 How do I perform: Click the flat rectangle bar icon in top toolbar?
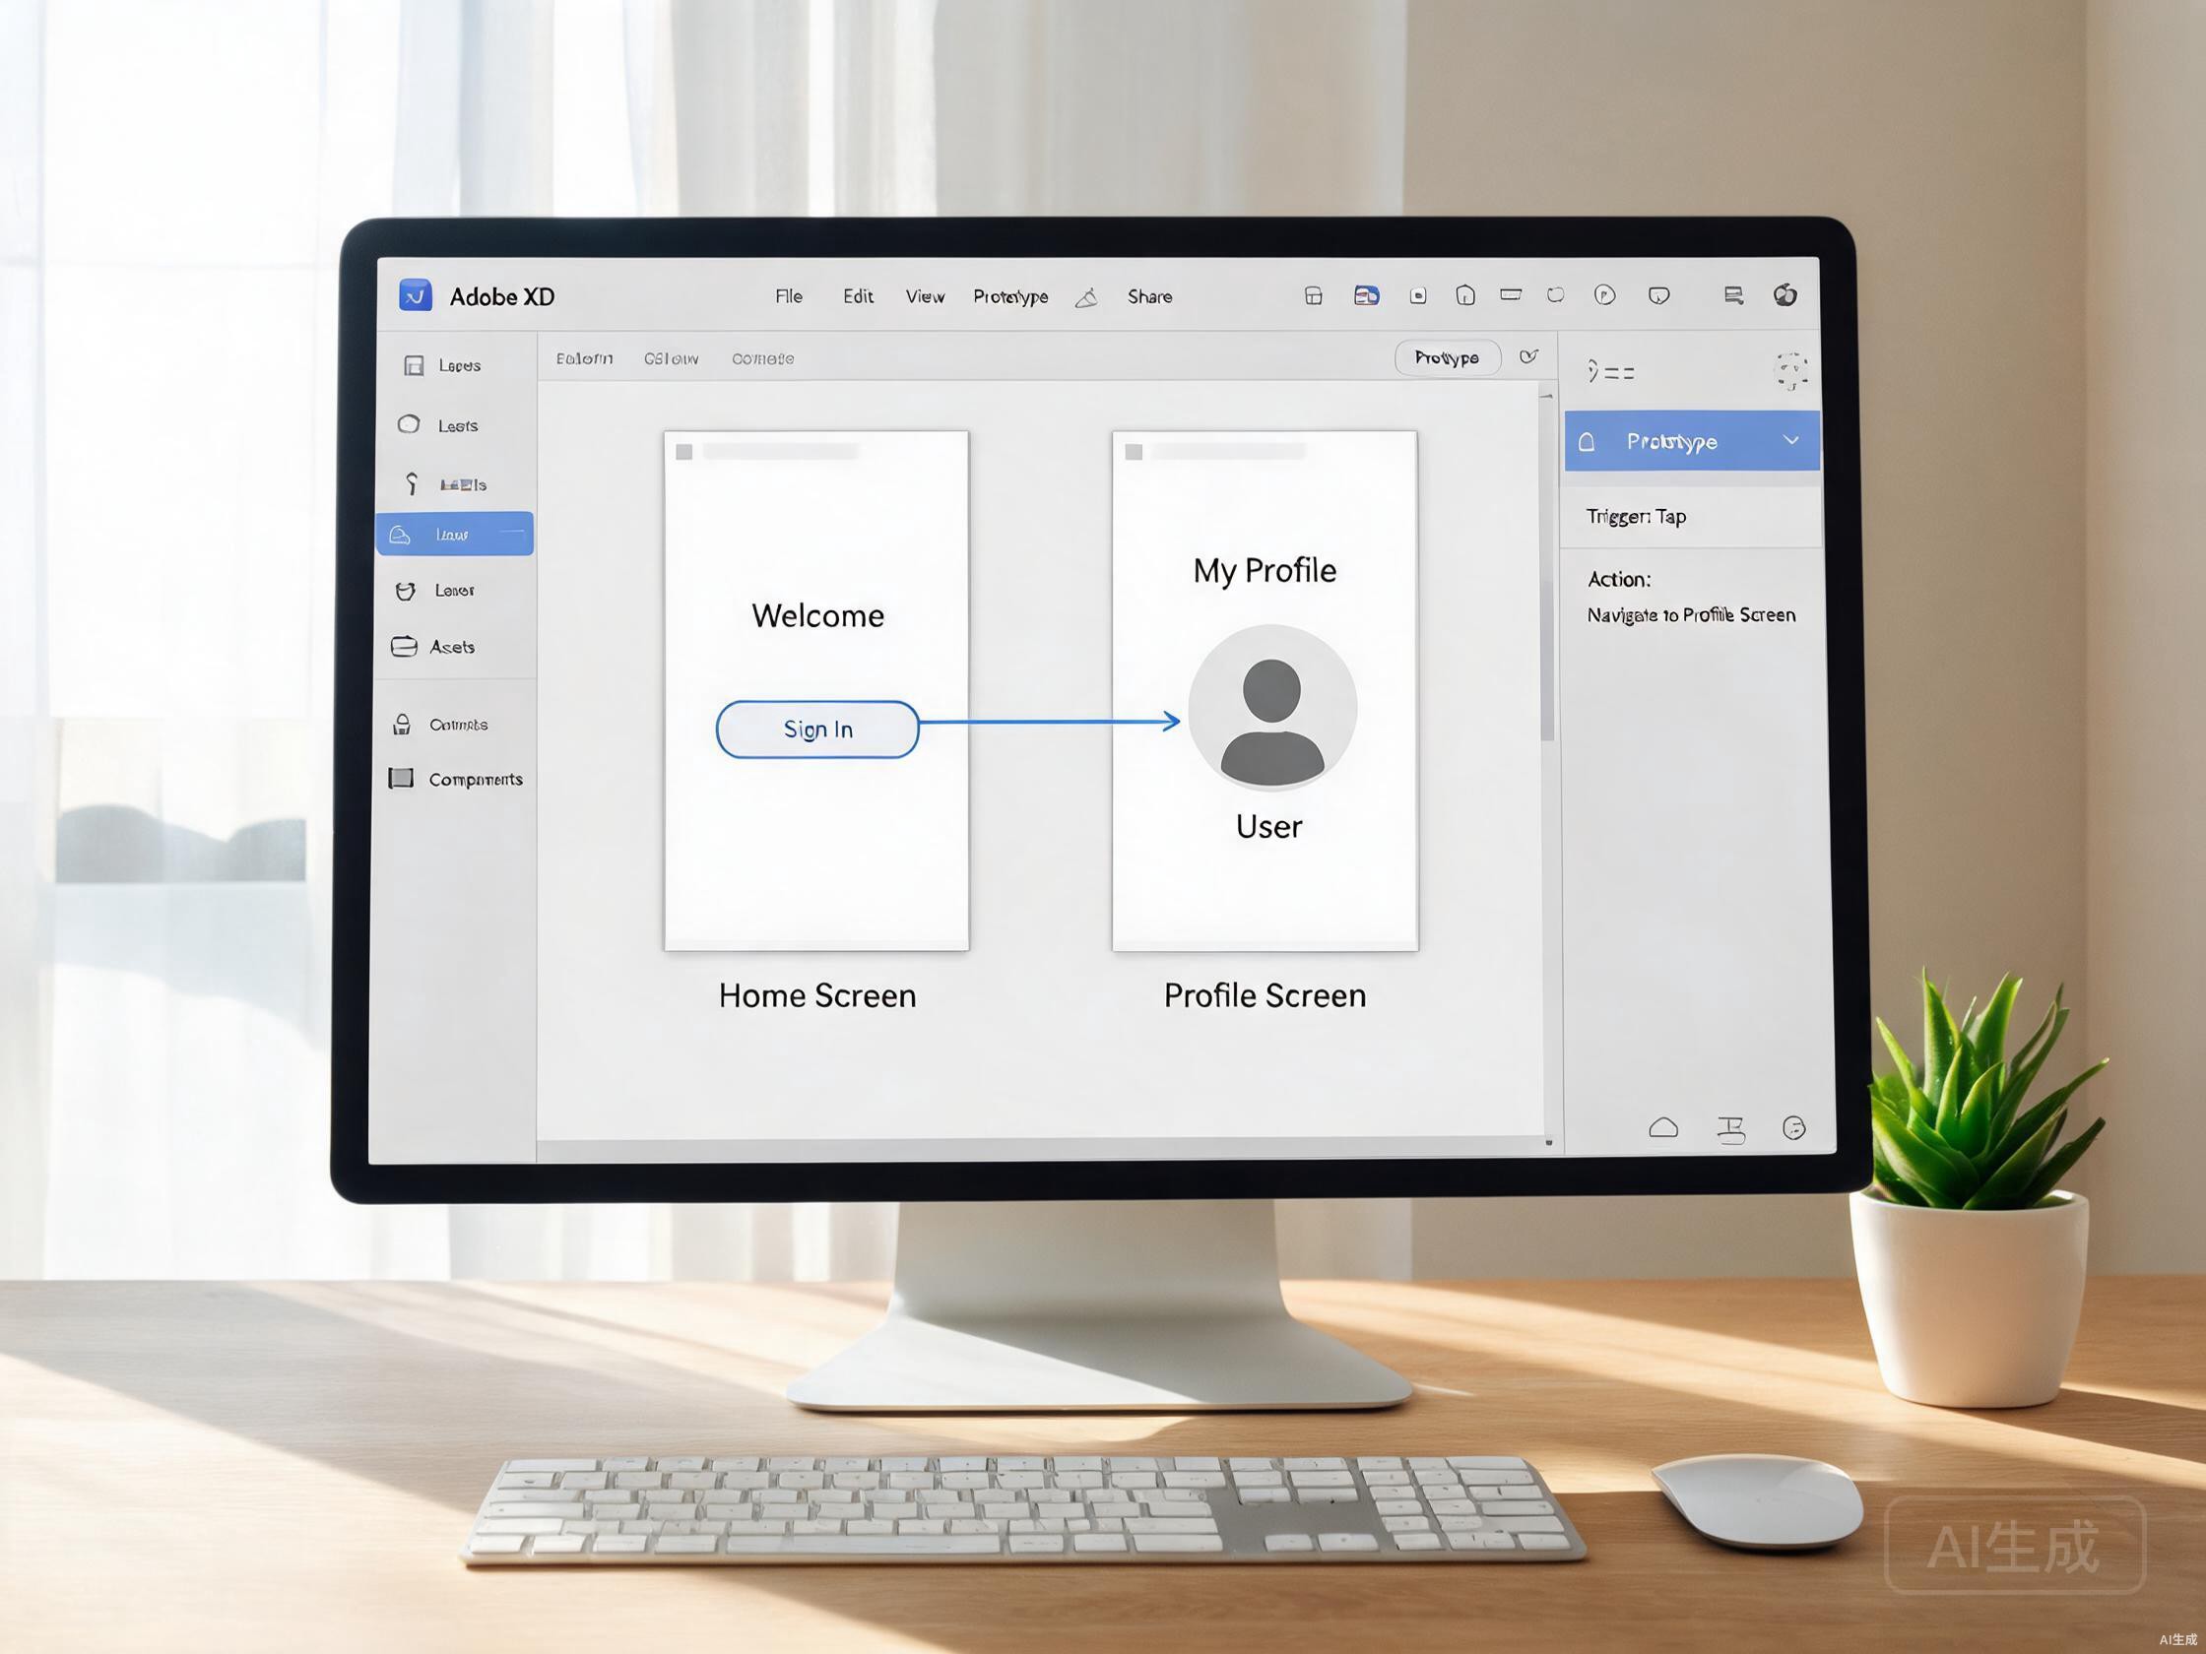point(1511,294)
